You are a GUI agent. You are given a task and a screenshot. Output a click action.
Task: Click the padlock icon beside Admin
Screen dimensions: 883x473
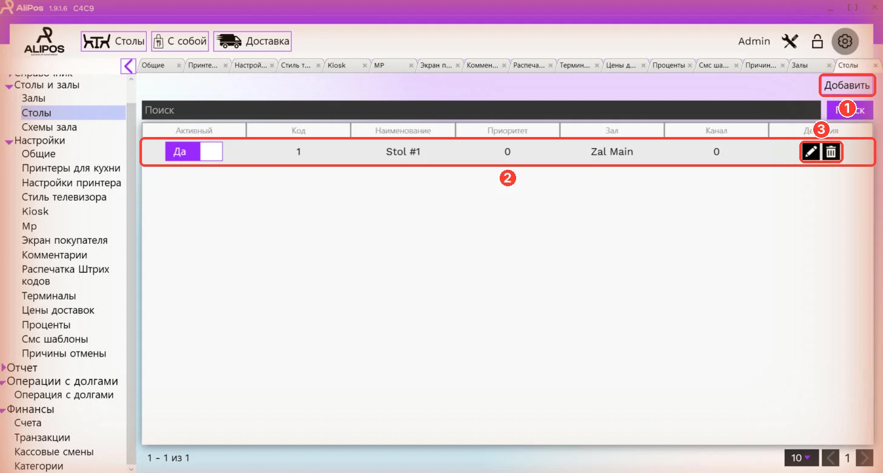[817, 41]
